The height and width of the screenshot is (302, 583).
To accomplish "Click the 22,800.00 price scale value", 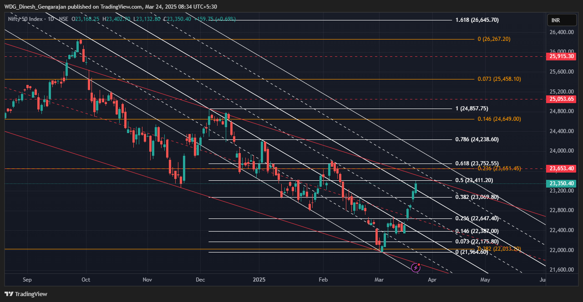I will (x=561, y=210).
